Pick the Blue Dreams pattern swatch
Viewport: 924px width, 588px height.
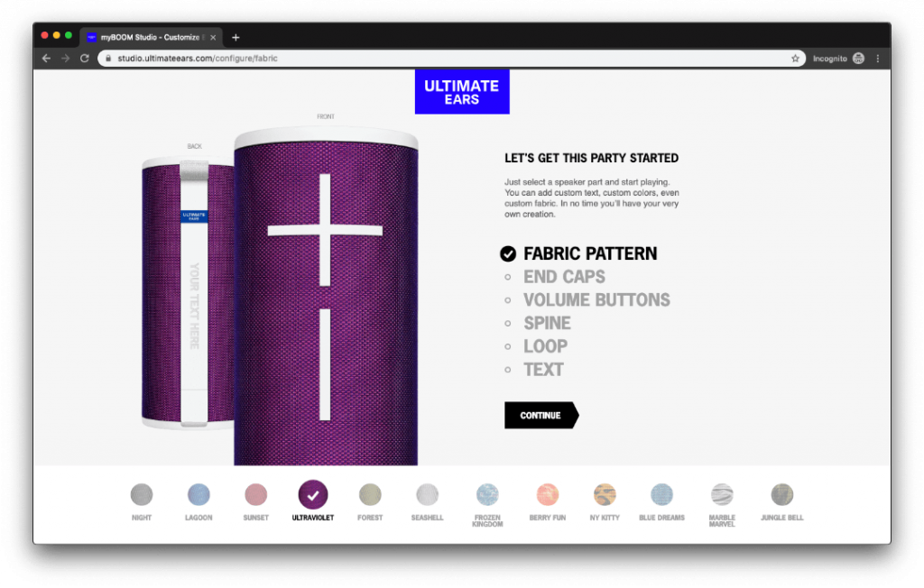click(x=661, y=495)
